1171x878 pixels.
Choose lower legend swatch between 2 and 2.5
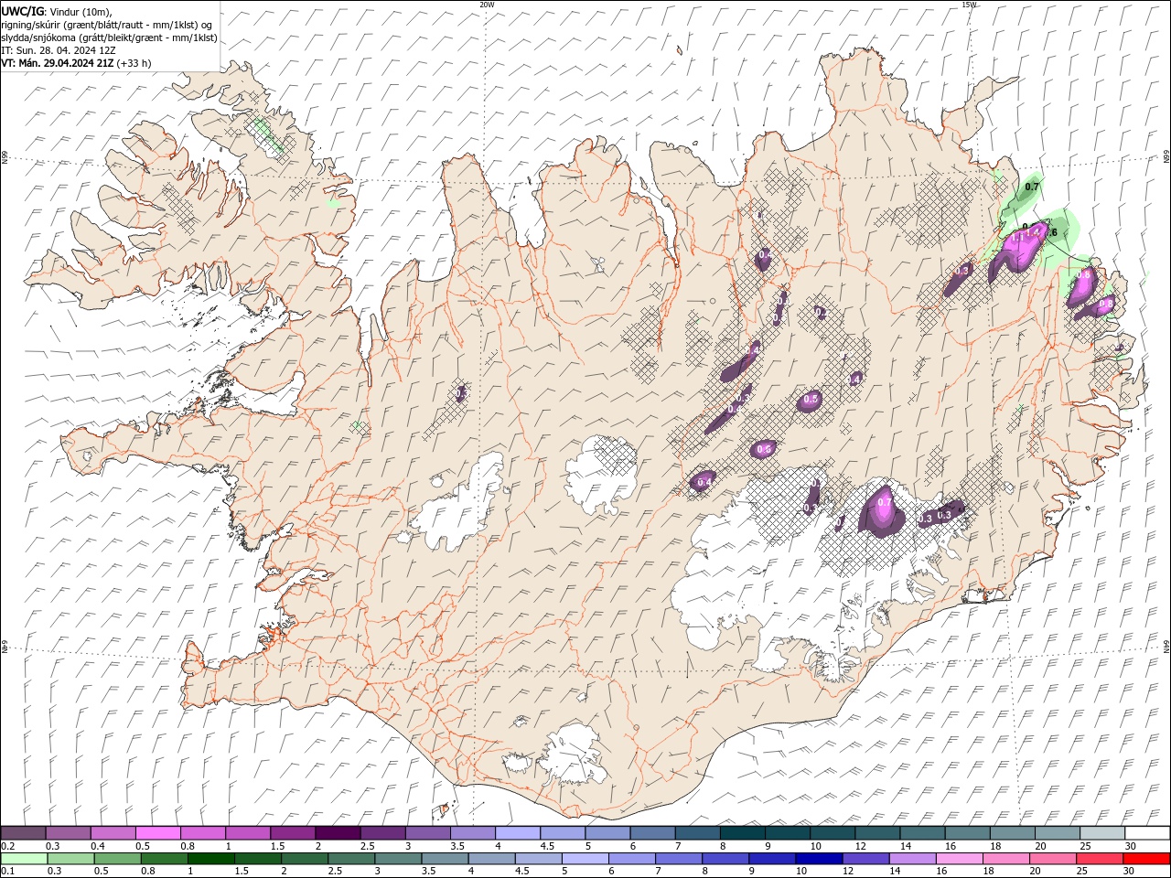tap(304, 858)
